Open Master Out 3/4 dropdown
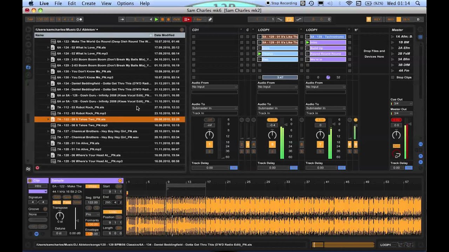449x252 pixels. 402,113
